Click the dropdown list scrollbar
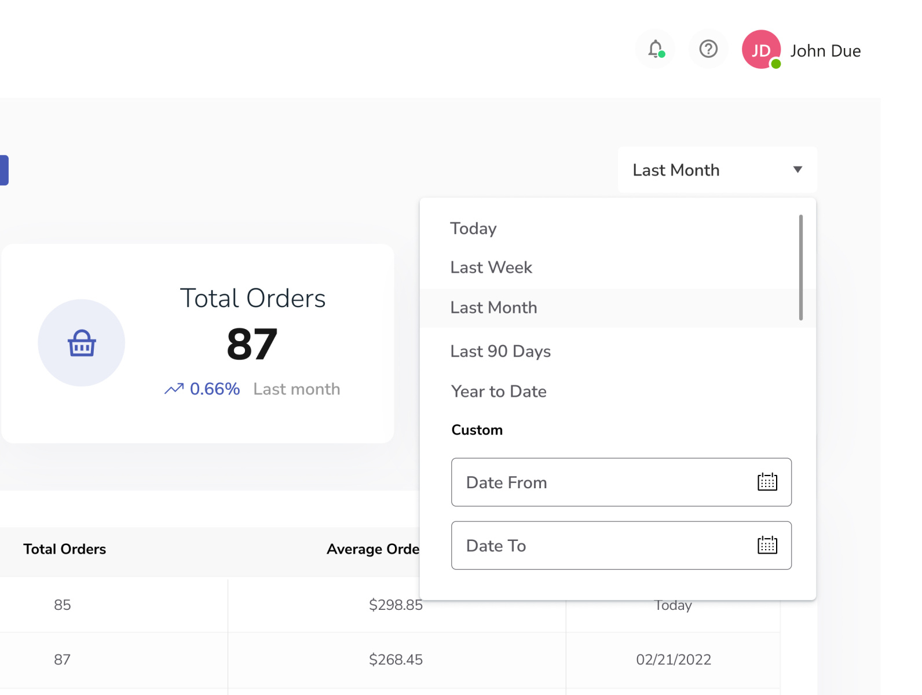 pyautogui.click(x=801, y=268)
